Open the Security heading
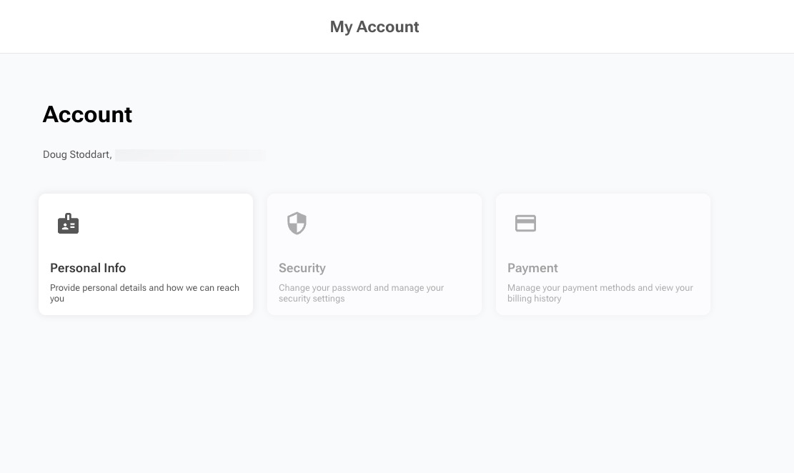This screenshot has height=473, width=794. coord(302,268)
